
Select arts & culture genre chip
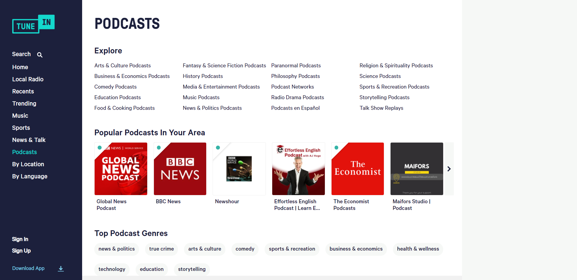(x=205, y=249)
